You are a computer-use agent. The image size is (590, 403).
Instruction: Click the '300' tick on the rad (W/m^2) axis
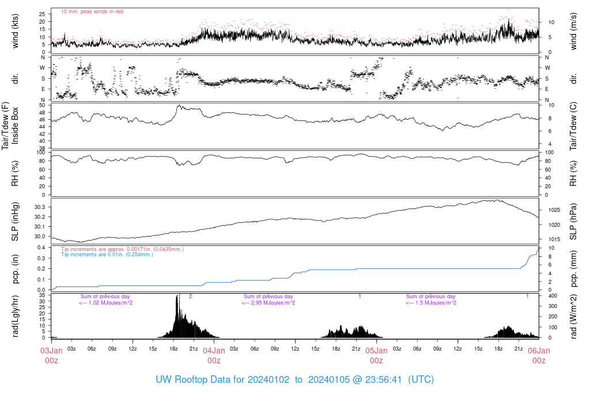coord(553,306)
